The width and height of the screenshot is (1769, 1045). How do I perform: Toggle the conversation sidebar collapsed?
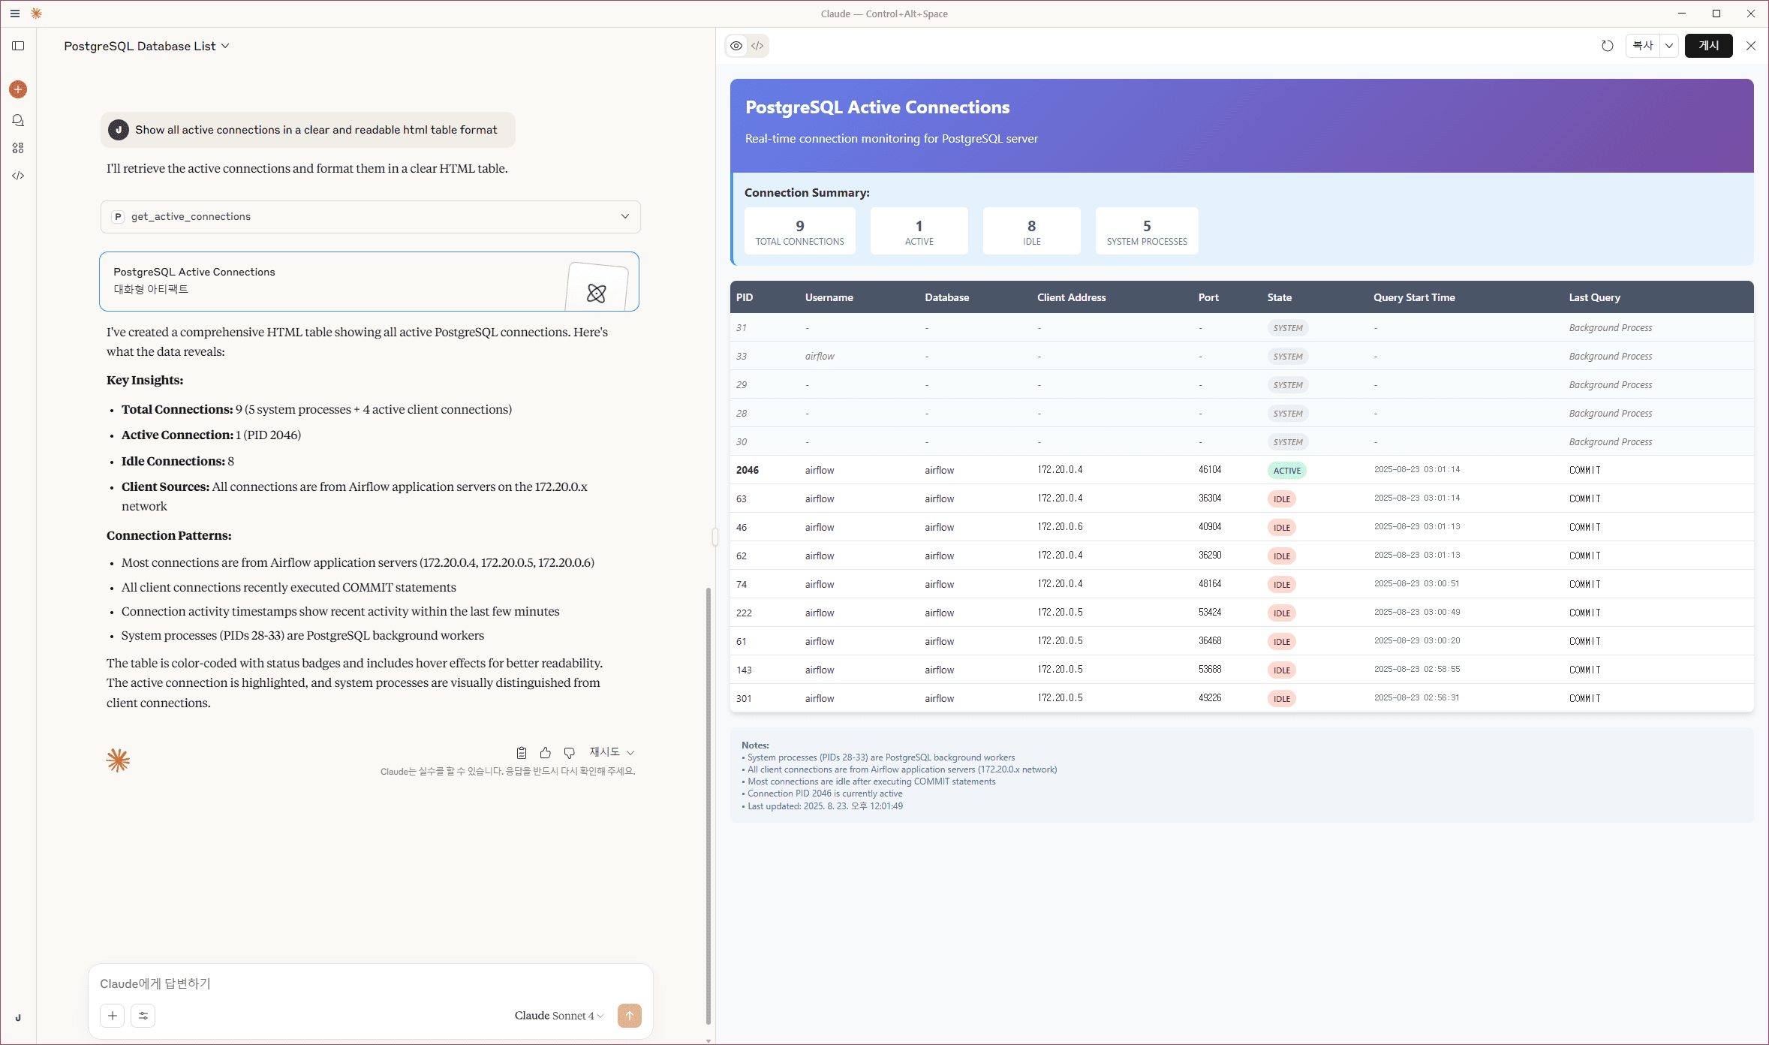(x=18, y=46)
